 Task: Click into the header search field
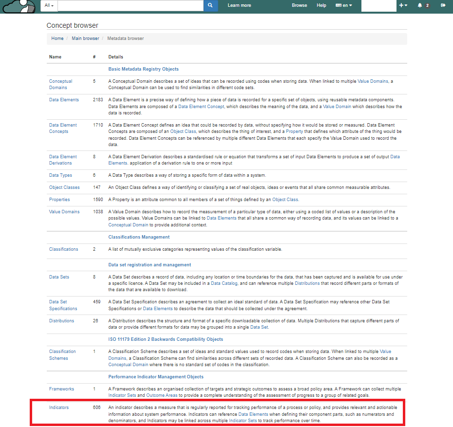[130, 5]
